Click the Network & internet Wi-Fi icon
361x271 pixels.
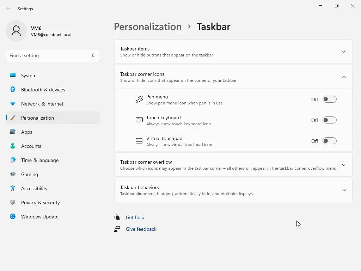coord(13,104)
